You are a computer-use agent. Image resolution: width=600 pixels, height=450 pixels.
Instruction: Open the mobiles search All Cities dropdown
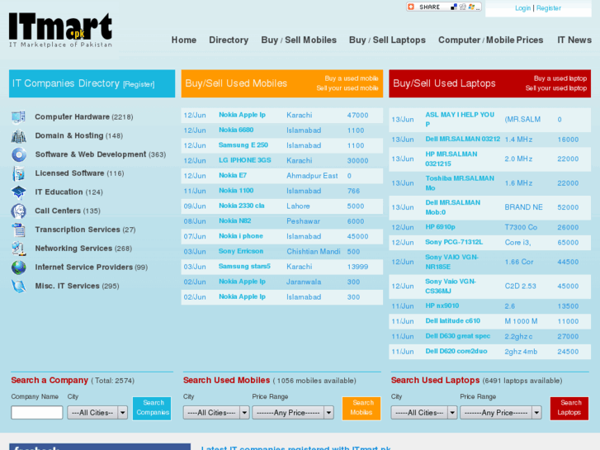pyautogui.click(x=215, y=413)
